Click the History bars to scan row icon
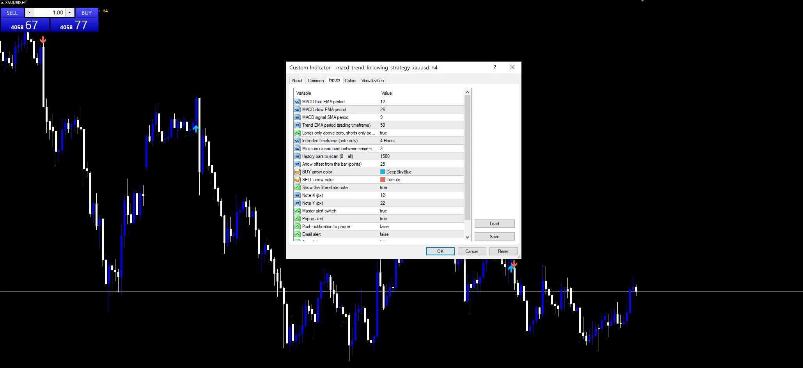The height and width of the screenshot is (368, 803). coord(298,156)
